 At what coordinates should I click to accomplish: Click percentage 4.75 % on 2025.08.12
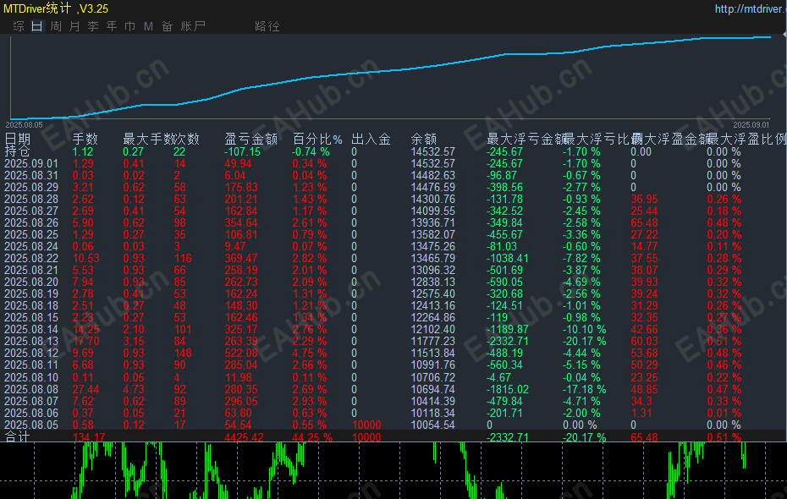pyautogui.click(x=310, y=353)
